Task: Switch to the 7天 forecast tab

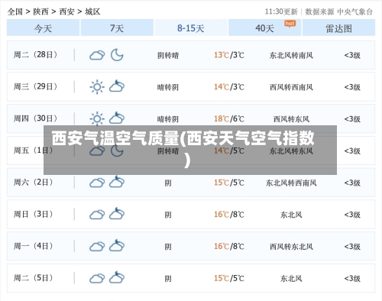Action: coord(117,28)
